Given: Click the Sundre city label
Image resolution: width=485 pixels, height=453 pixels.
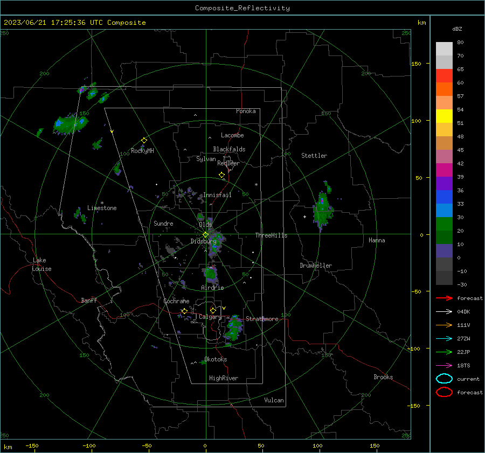Looking at the screenshot, I should (x=163, y=224).
